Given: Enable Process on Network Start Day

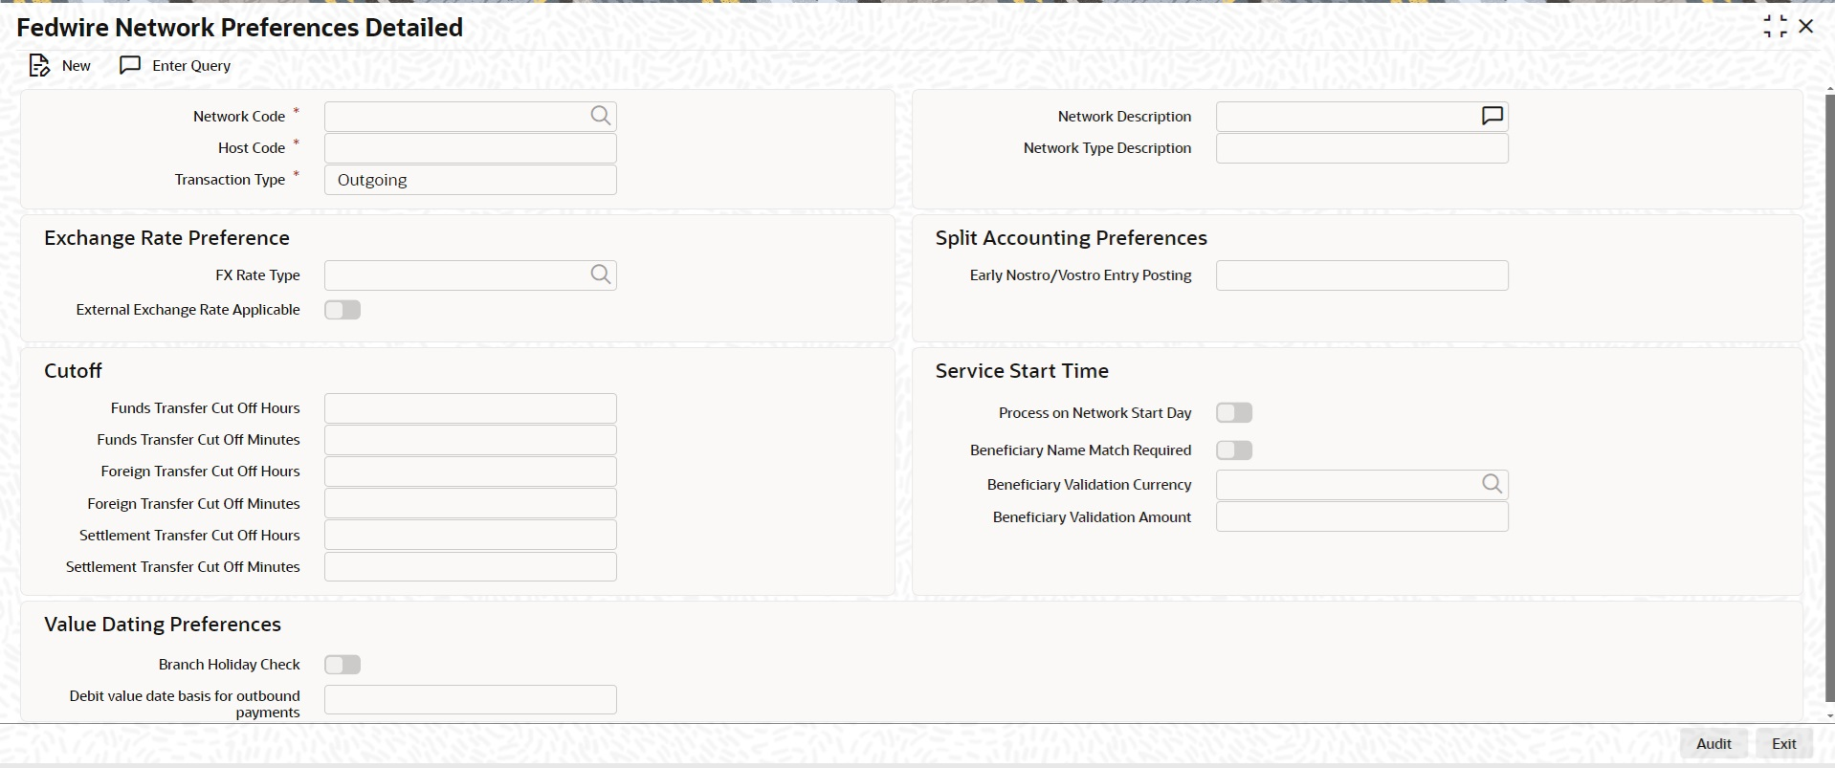Looking at the screenshot, I should pyautogui.click(x=1234, y=413).
